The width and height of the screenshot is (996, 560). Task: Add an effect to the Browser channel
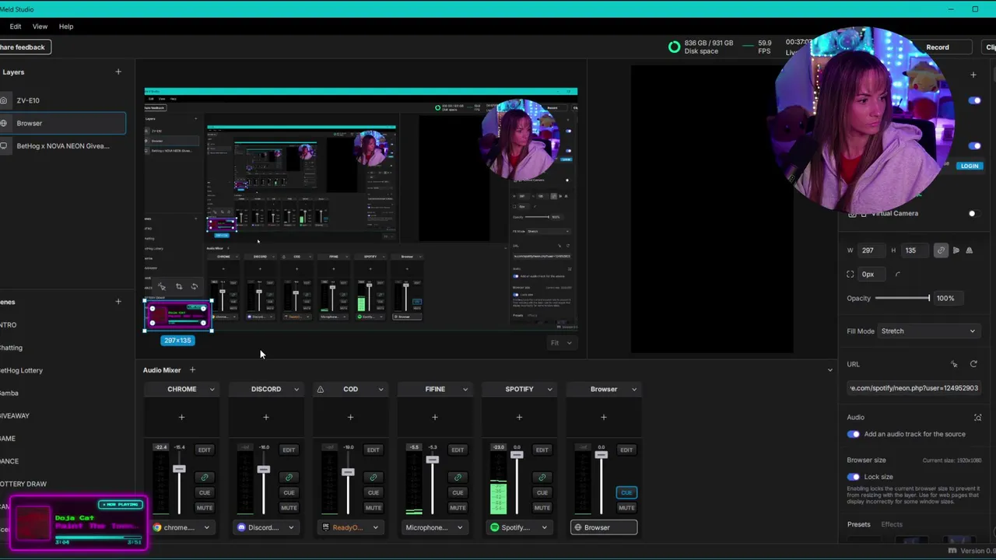point(604,417)
